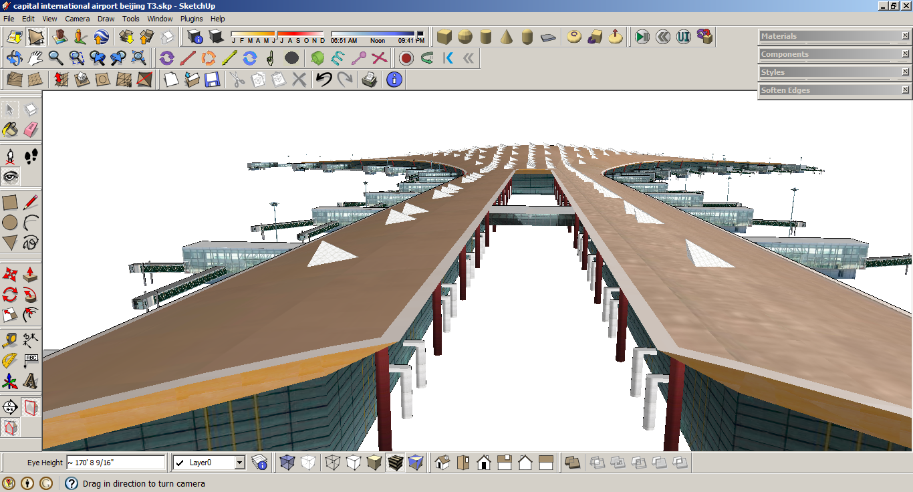The width and height of the screenshot is (913, 492).
Task: Select the Orbit tool
Action: 14,58
